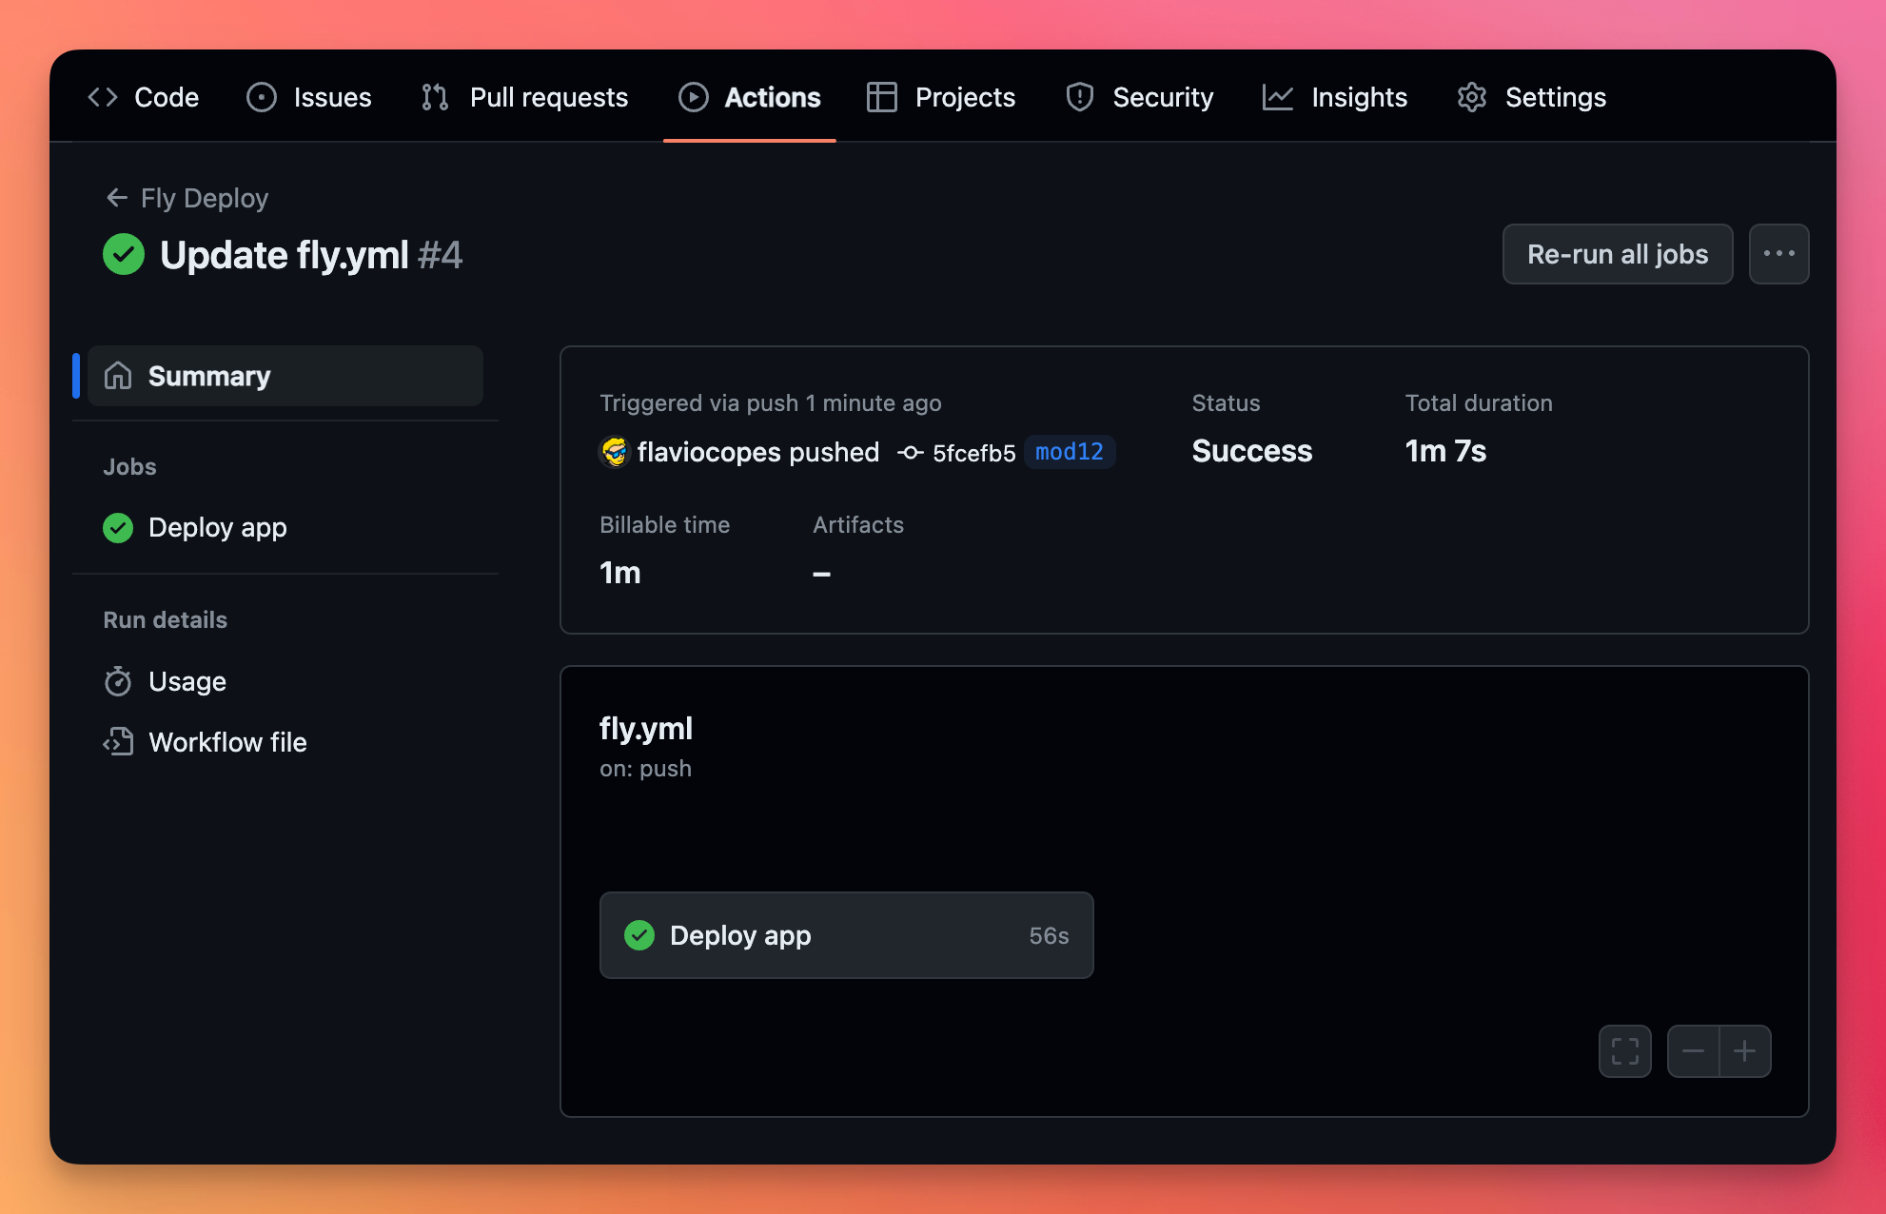Click the green check beside Deploy app job

118,528
